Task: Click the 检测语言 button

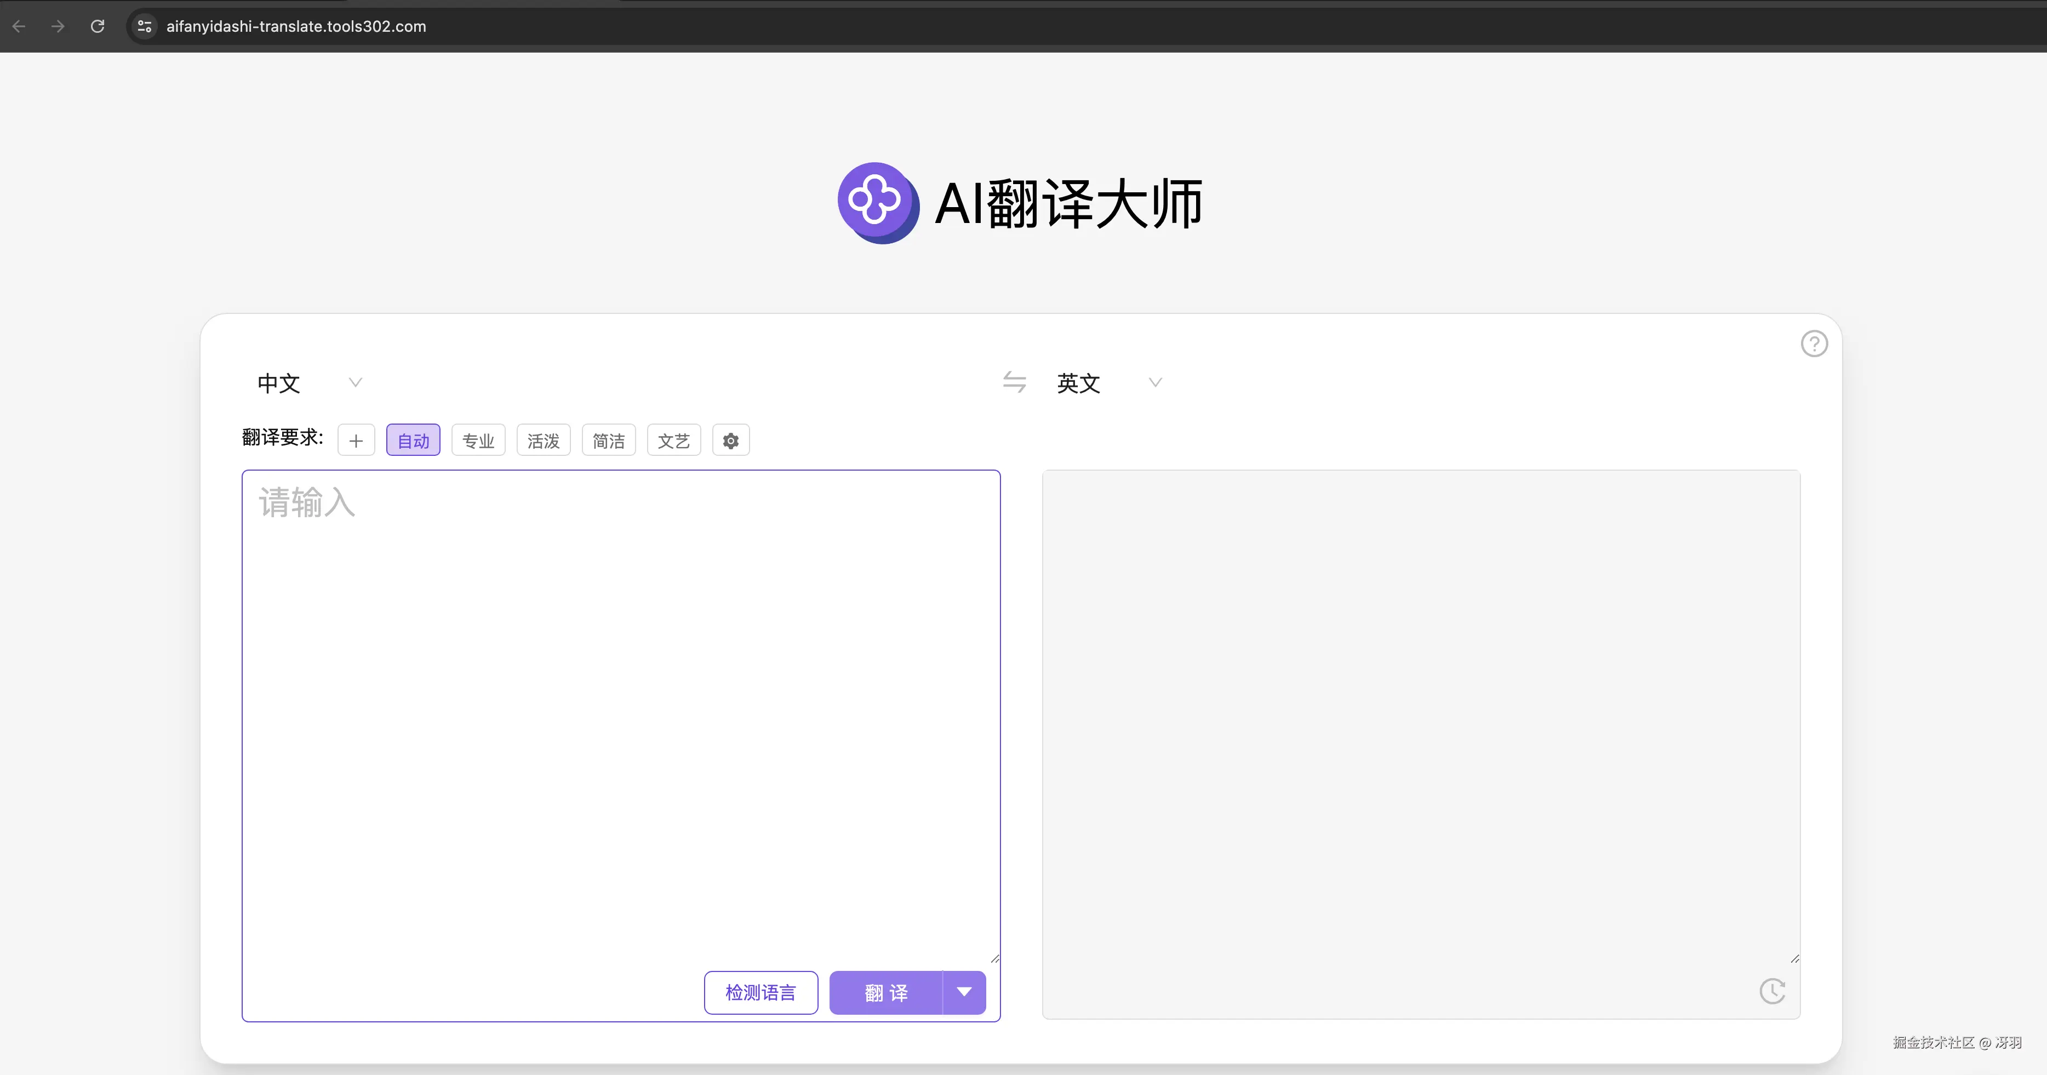Action: (x=761, y=992)
